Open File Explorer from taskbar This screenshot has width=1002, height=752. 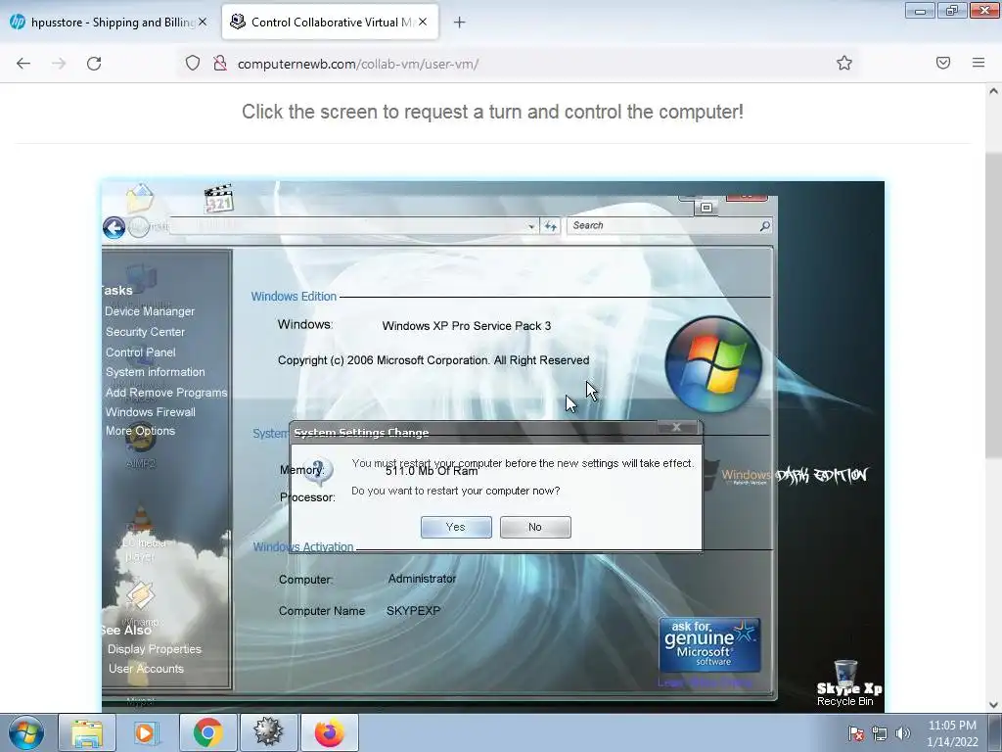click(x=87, y=732)
